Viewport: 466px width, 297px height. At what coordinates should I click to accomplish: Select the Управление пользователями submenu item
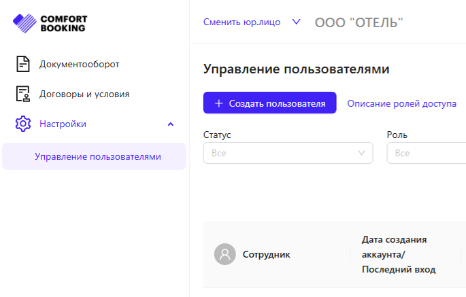click(x=98, y=156)
